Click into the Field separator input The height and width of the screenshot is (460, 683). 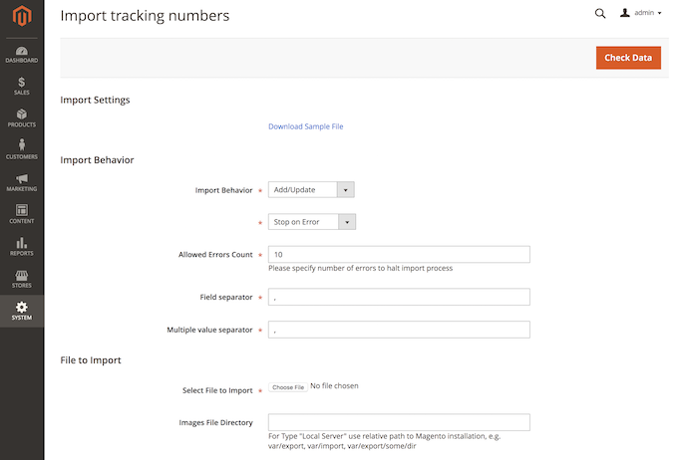tap(399, 298)
